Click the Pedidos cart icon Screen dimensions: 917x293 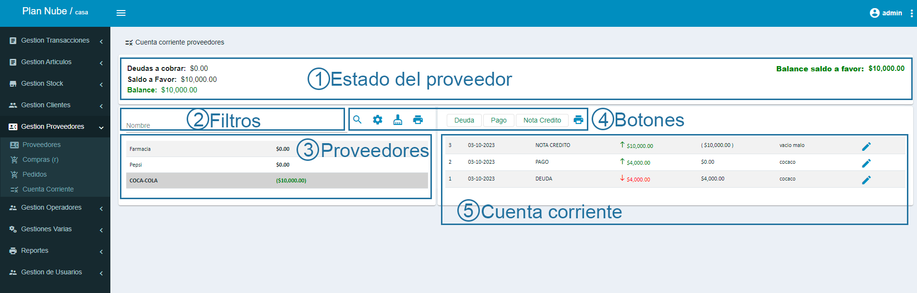tap(14, 174)
